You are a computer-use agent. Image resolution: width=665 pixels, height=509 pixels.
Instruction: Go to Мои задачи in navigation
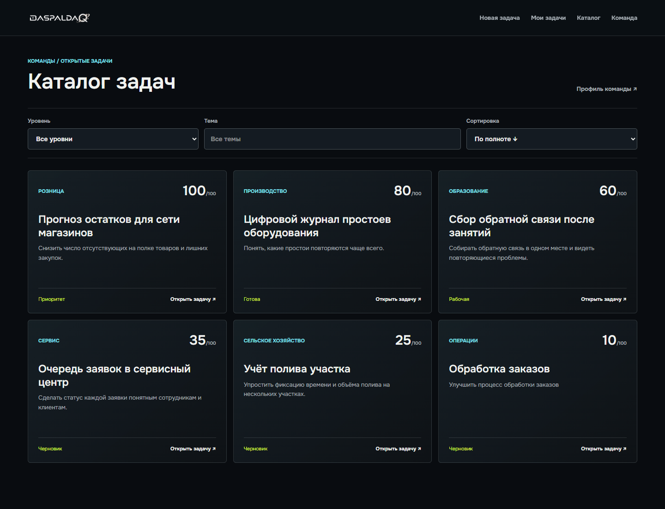[x=548, y=18]
